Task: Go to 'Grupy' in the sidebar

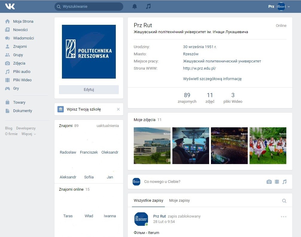Action: (18, 55)
